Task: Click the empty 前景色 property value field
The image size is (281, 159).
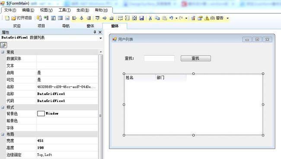Action: [67, 121]
